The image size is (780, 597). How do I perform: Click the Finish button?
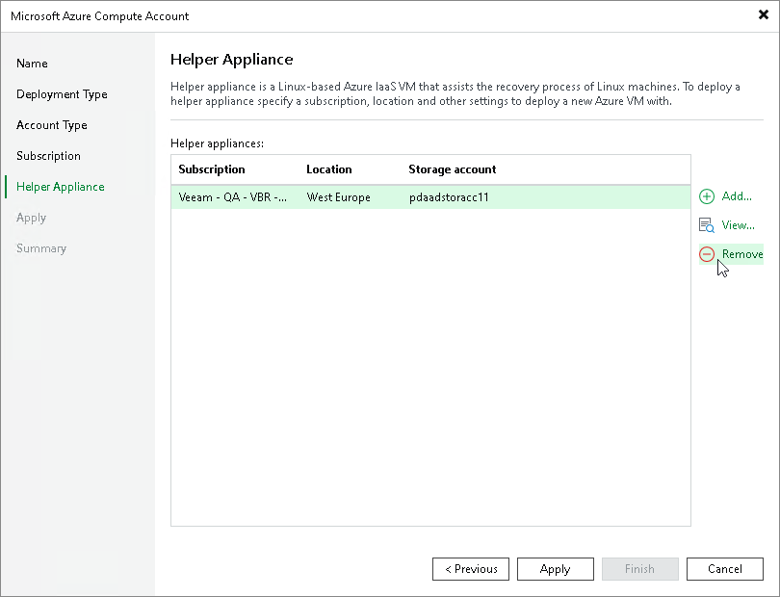pos(639,569)
